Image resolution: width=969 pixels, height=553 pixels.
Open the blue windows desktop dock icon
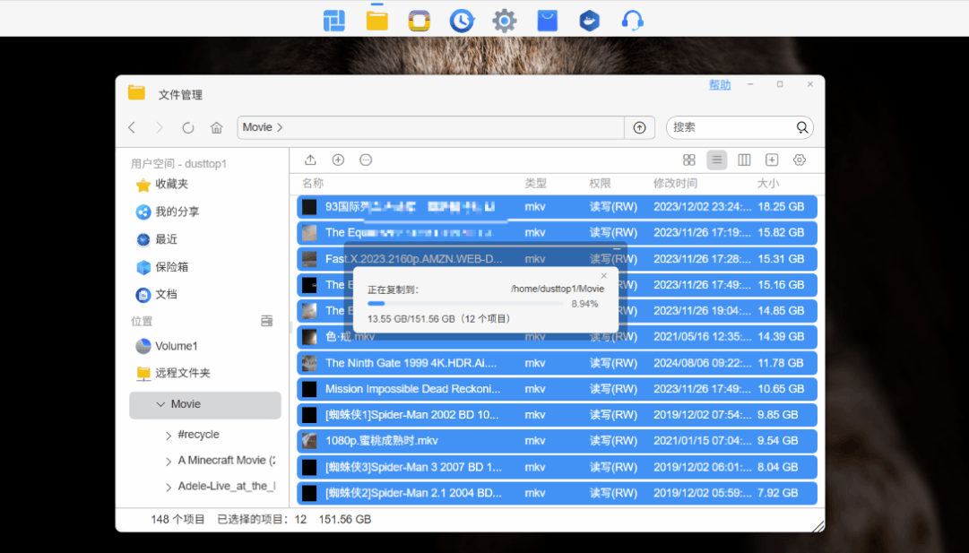click(x=334, y=21)
